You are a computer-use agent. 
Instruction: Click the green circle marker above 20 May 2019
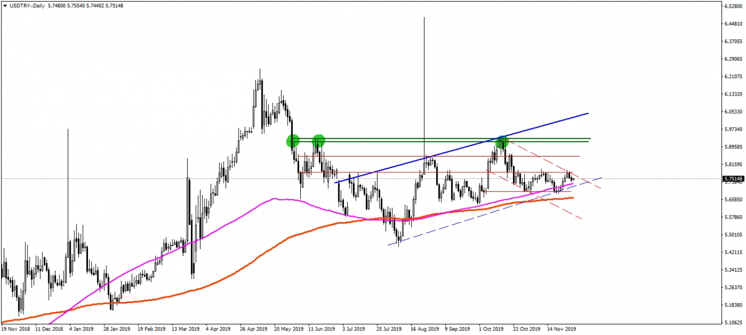click(x=293, y=141)
